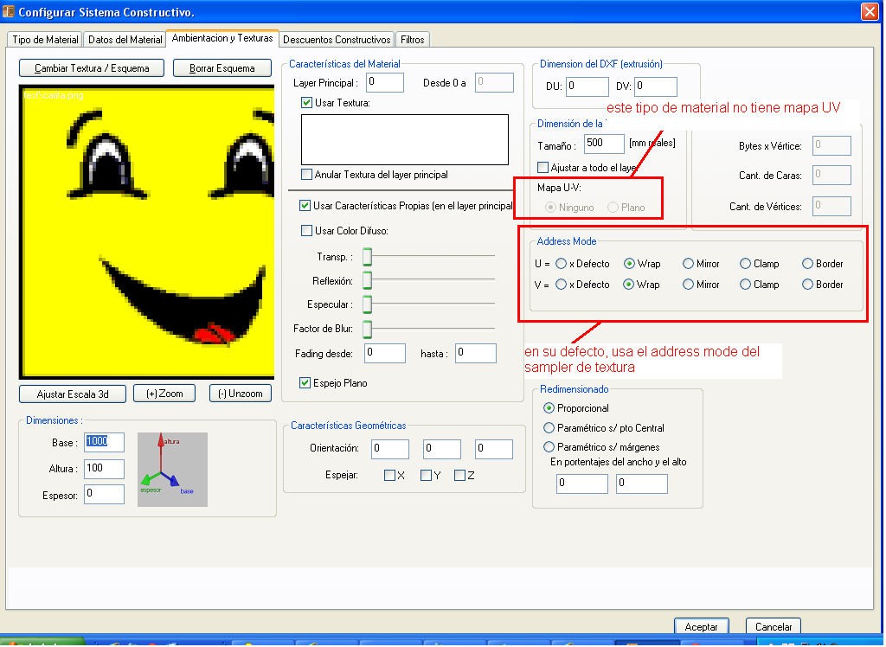Click the Transp. slider handle
This screenshot has height=647, width=886.
click(x=367, y=257)
